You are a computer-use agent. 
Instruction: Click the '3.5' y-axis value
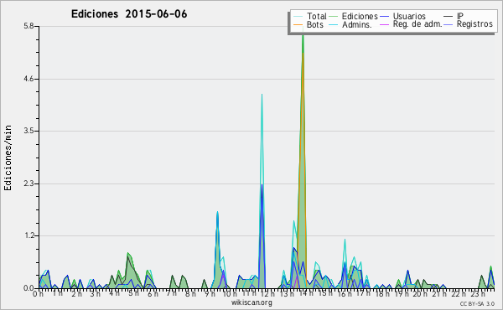29,131
